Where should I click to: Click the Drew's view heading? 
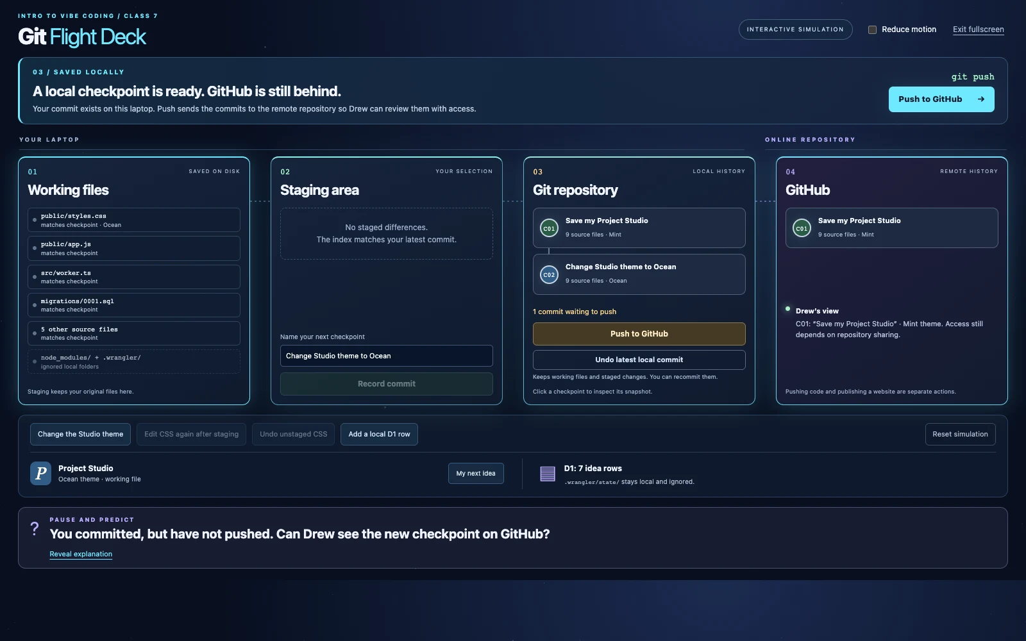(x=817, y=311)
